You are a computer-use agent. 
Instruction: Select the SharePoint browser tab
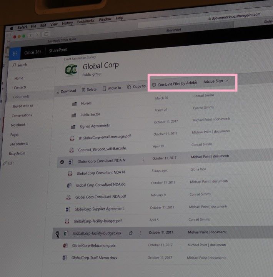click(174, 30)
